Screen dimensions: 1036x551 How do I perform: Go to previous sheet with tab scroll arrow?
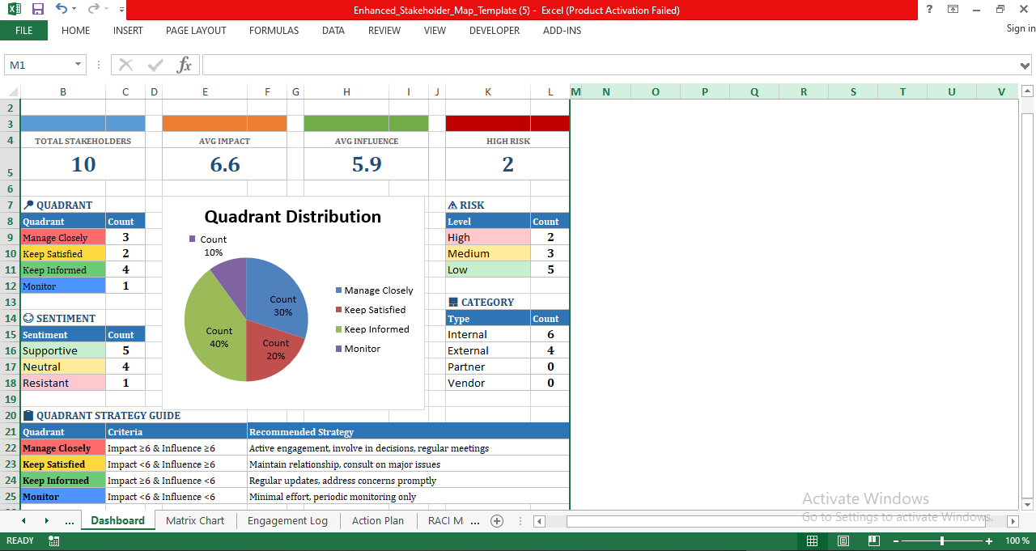point(23,521)
